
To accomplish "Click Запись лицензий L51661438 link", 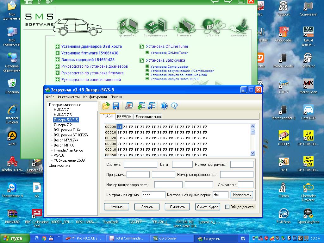I will tap(88, 60).
